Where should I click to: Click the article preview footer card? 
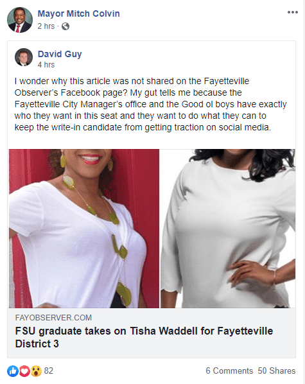point(152,333)
